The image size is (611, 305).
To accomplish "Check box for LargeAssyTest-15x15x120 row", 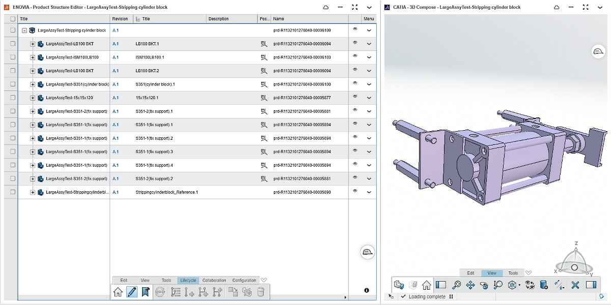I will pos(13,98).
